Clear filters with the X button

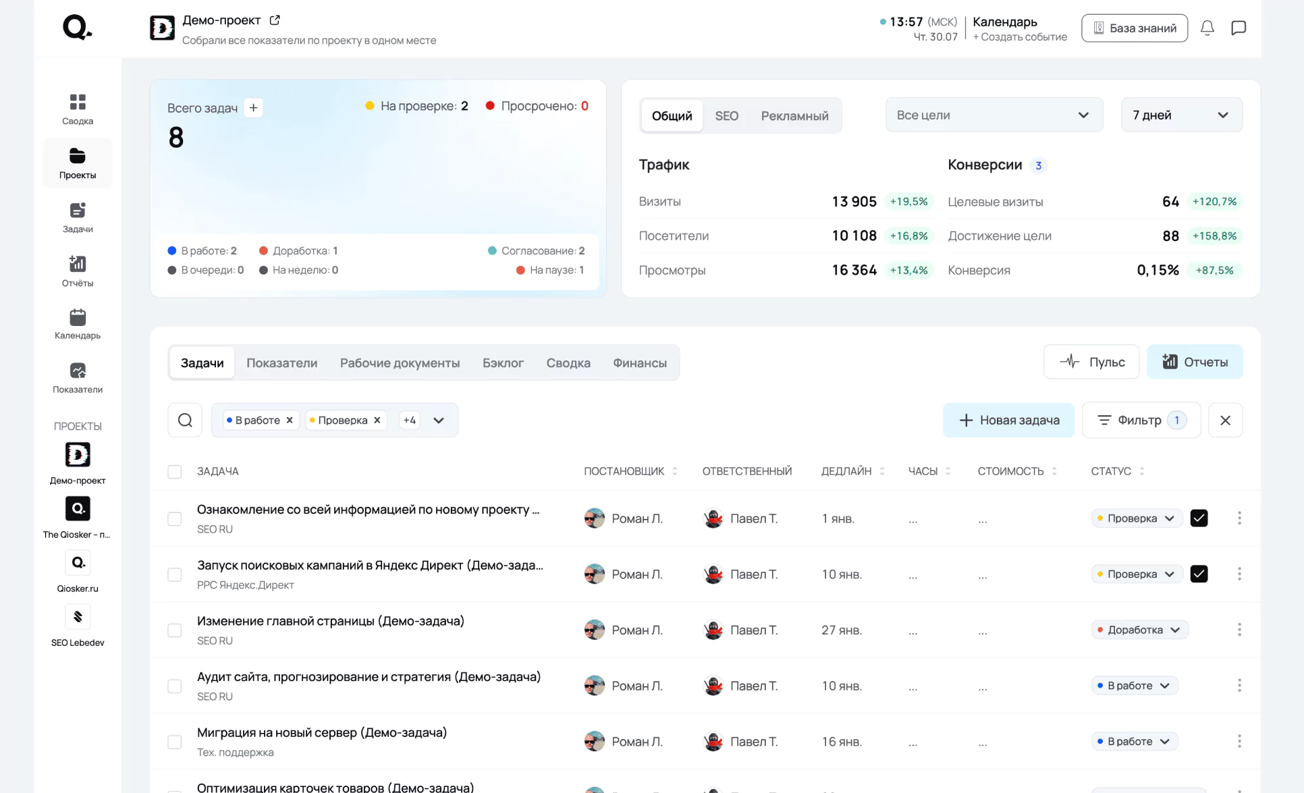[x=1226, y=420]
